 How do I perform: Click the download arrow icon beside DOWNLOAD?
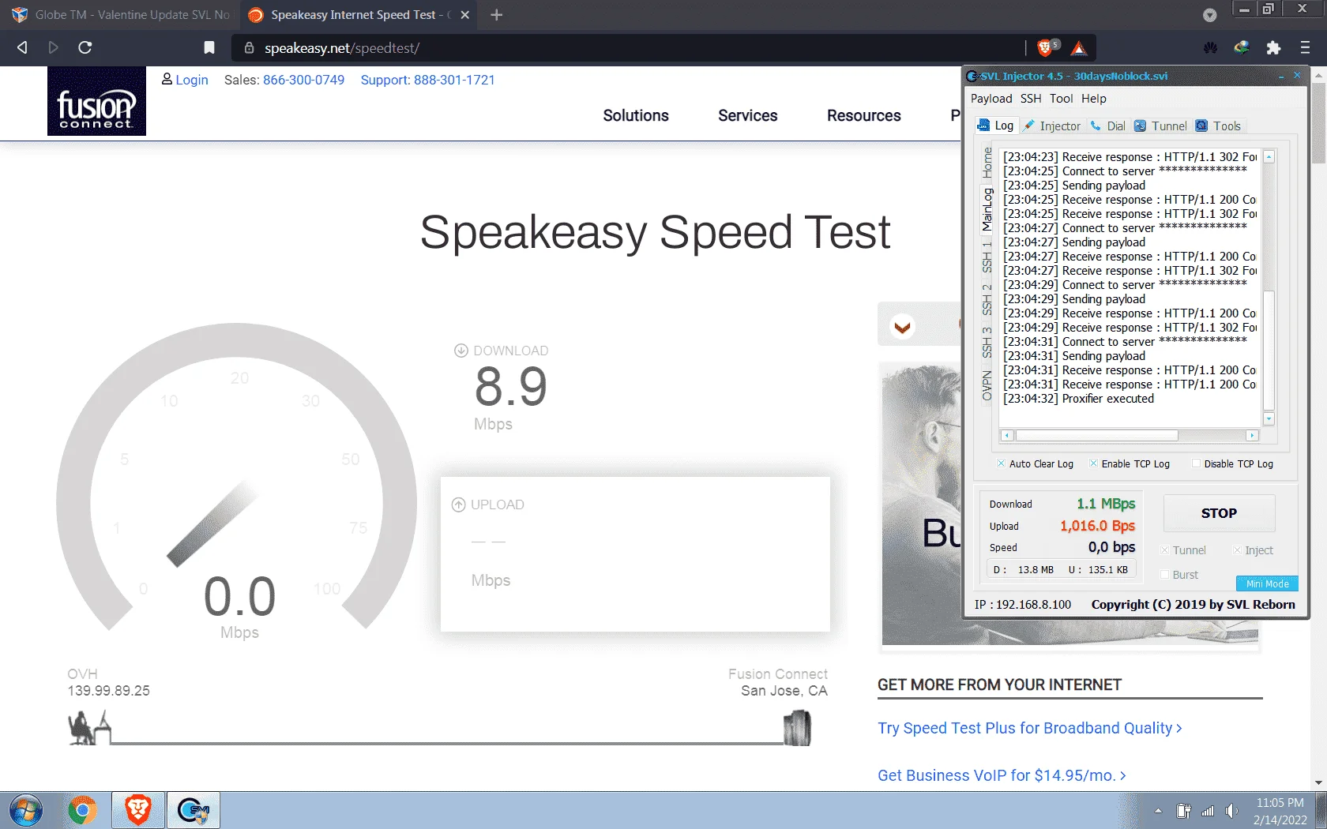[461, 351]
